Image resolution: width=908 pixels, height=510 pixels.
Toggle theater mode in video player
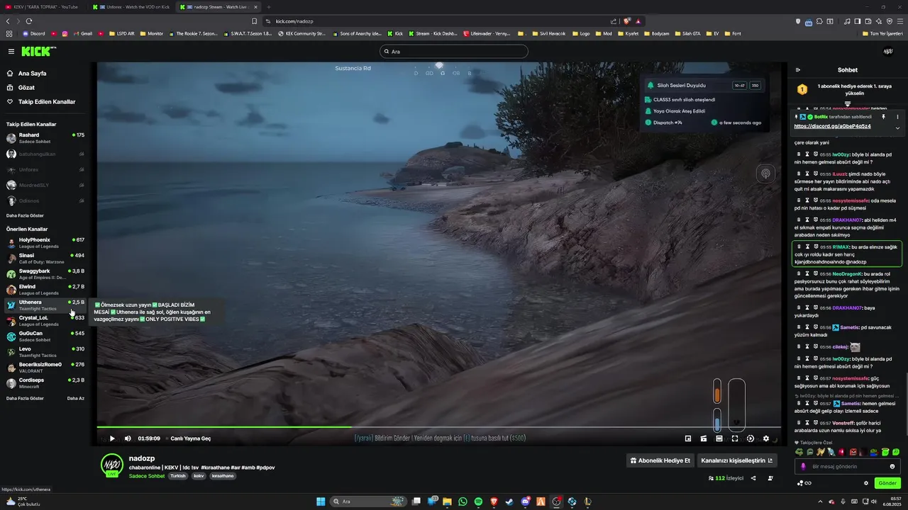point(719,438)
